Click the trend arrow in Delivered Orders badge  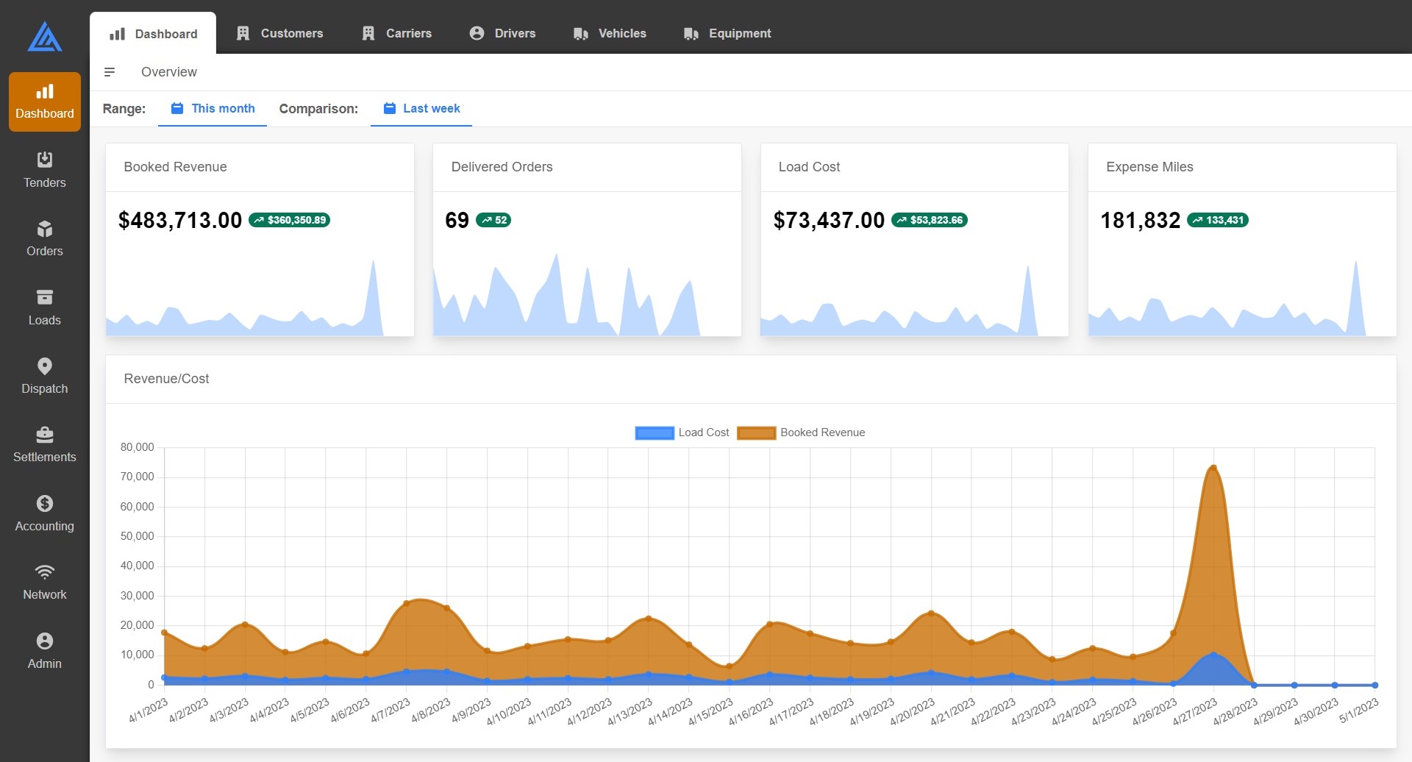[x=487, y=220]
